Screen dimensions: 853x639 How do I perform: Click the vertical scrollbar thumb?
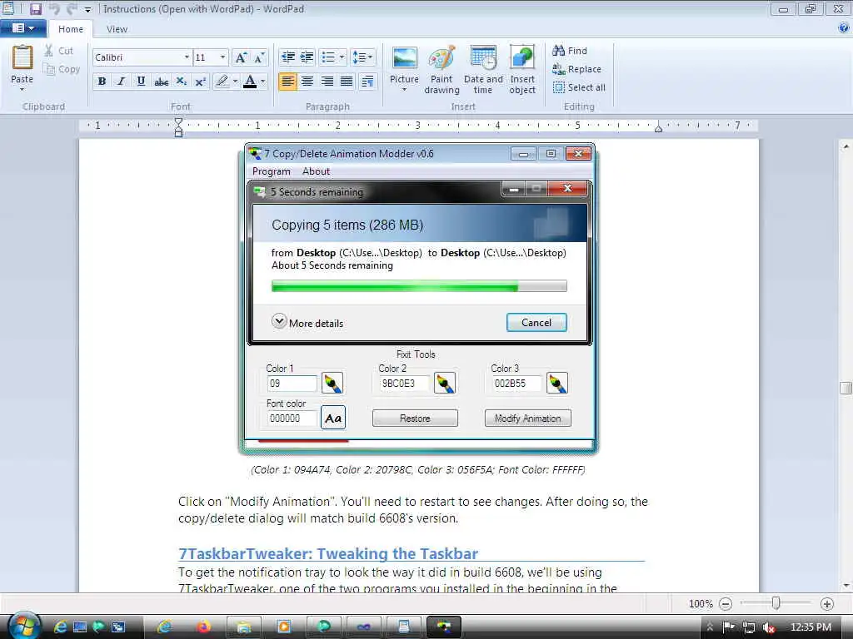(846, 388)
